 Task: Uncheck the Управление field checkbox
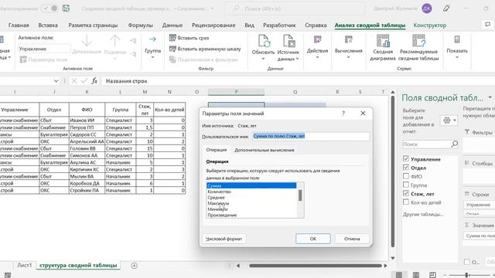click(406, 158)
